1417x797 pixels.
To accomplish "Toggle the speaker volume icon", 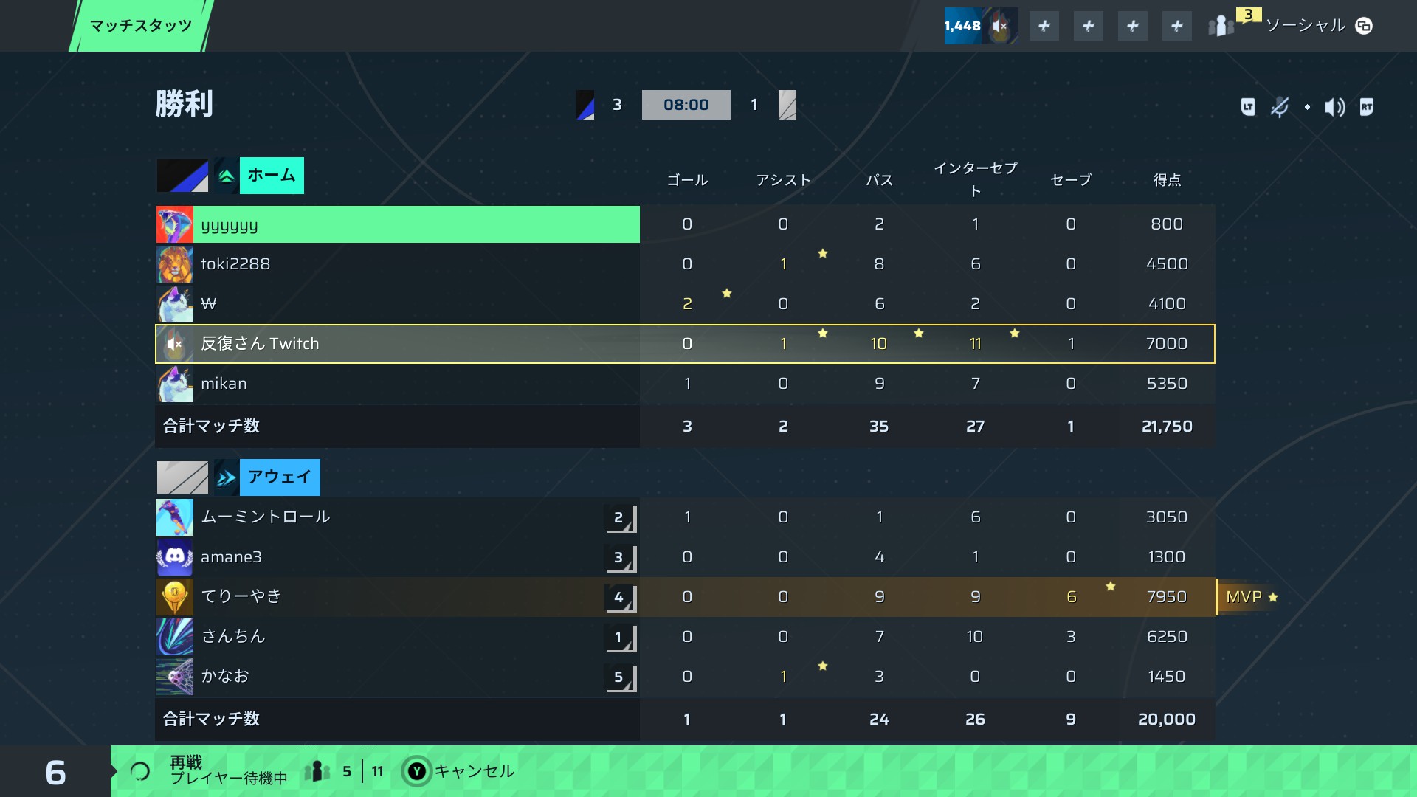I will pyautogui.click(x=1334, y=107).
